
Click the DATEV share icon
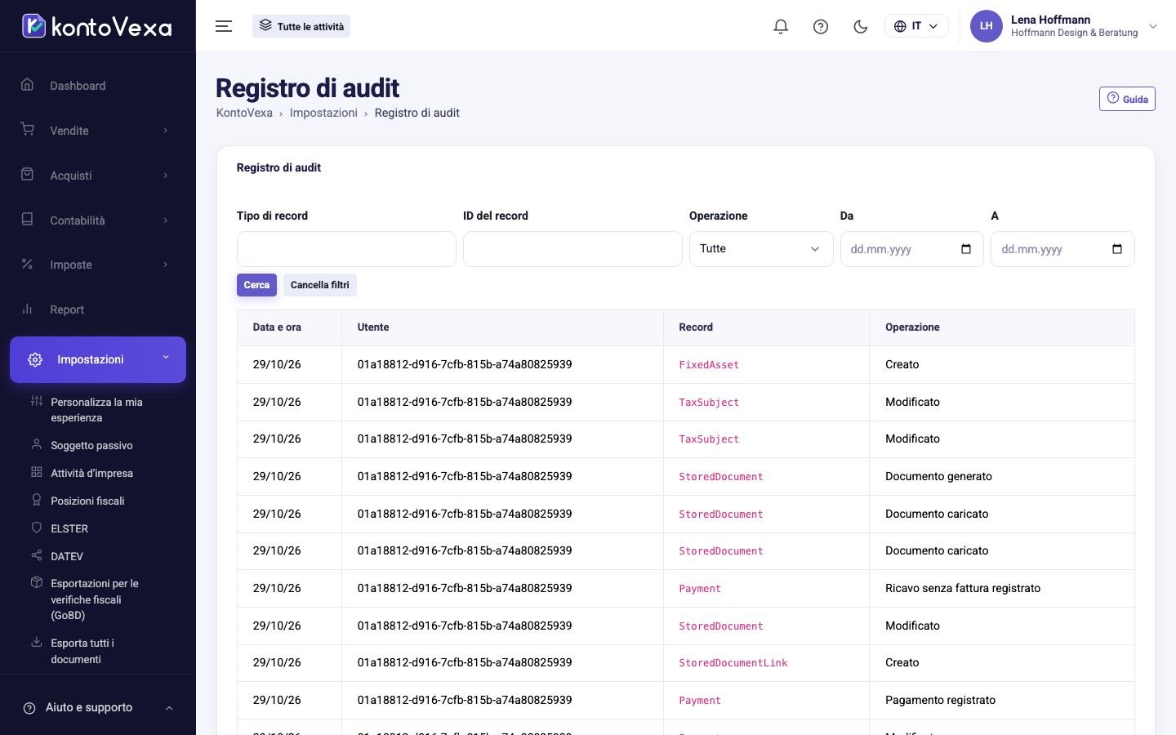click(x=36, y=555)
